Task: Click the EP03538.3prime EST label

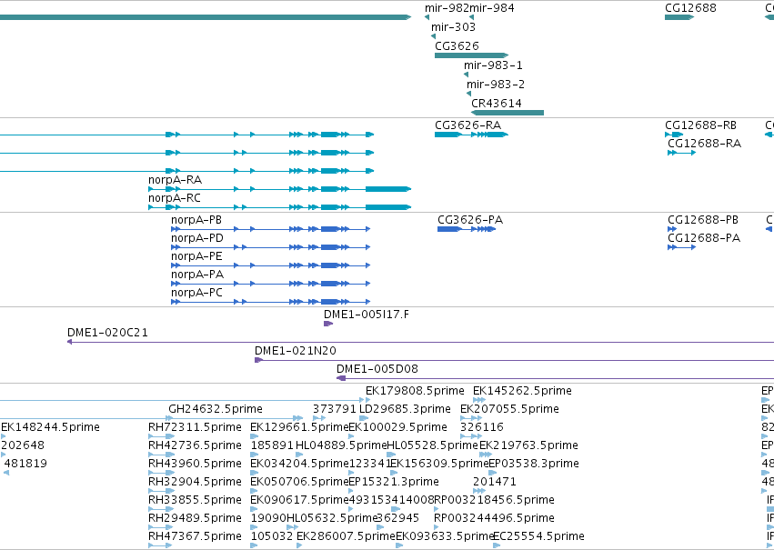Action: (534, 464)
